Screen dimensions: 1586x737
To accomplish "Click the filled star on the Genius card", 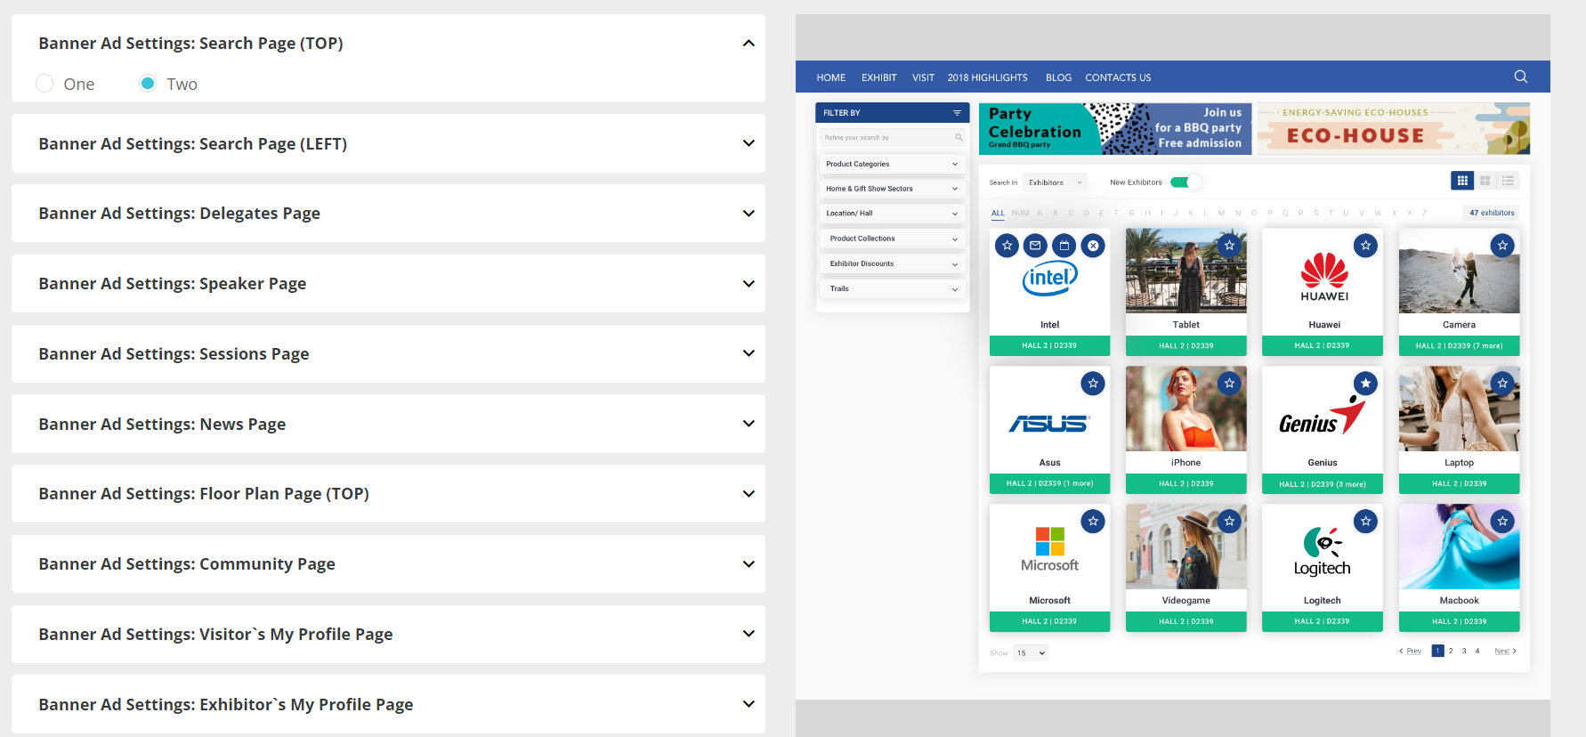I will pos(1365,384).
